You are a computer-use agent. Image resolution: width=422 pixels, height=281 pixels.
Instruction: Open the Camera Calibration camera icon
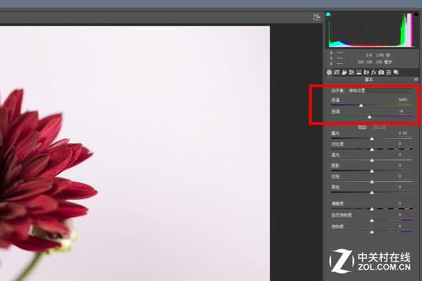click(x=381, y=72)
